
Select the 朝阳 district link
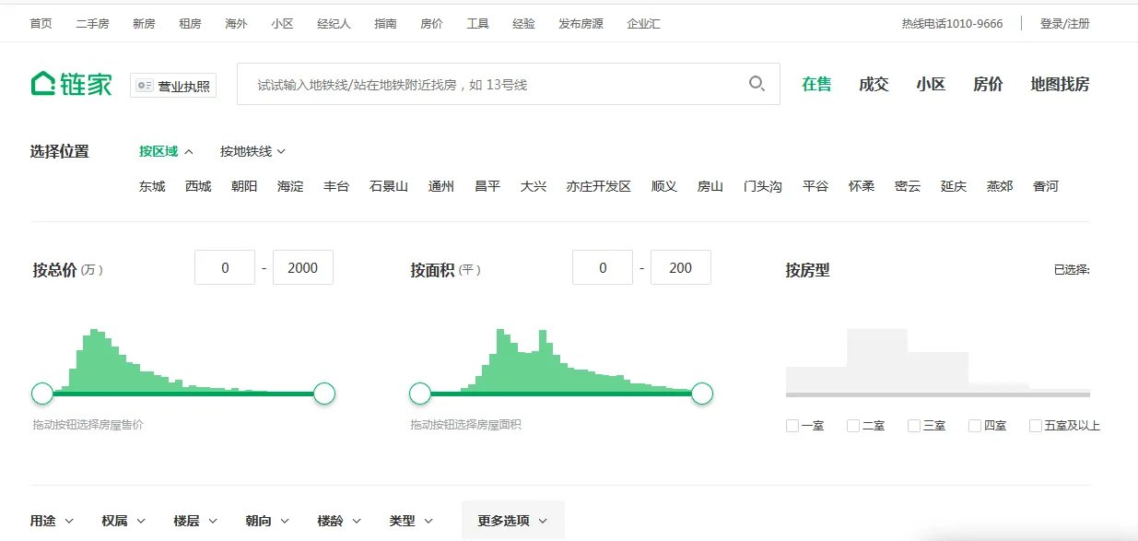pos(243,185)
